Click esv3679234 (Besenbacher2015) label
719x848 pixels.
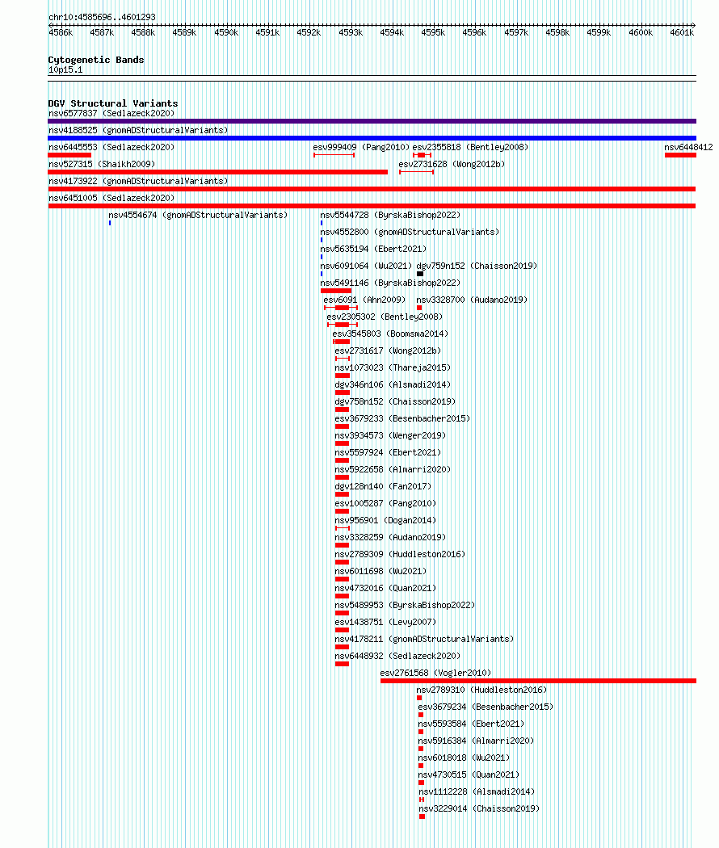click(486, 707)
